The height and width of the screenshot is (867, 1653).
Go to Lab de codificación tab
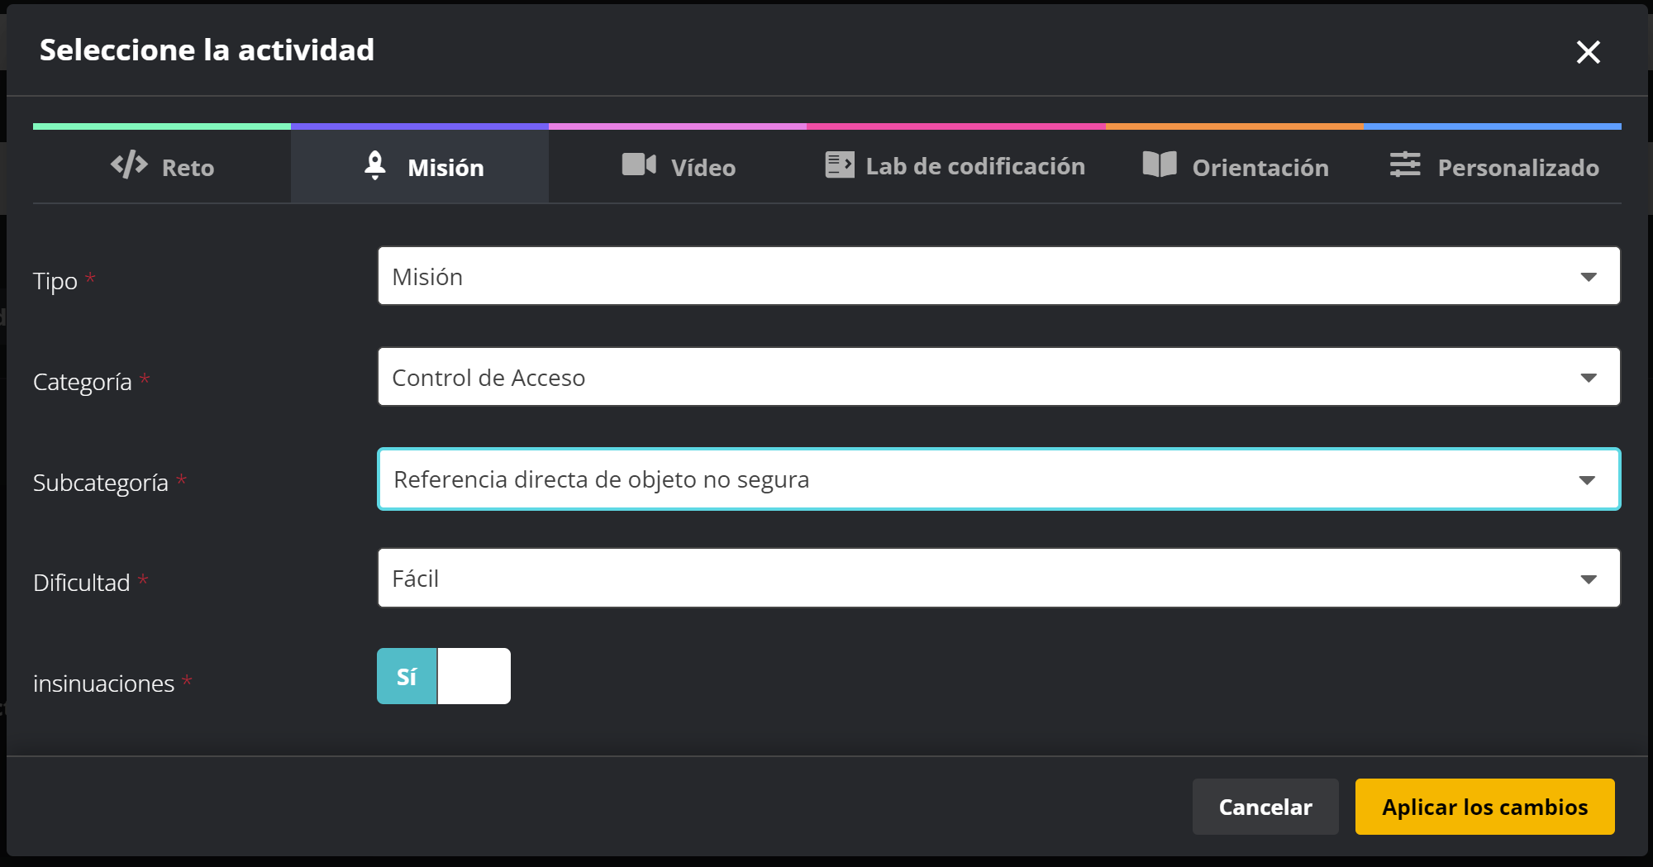pyautogui.click(x=955, y=167)
